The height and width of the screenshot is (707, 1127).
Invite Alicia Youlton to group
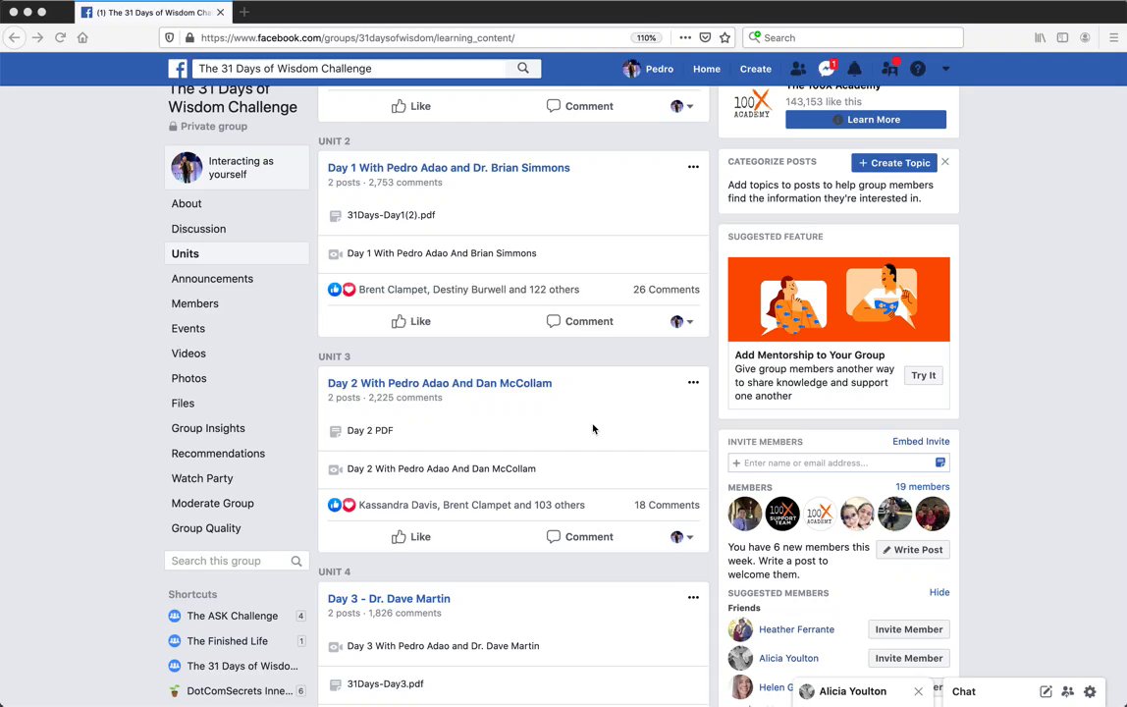tap(908, 658)
